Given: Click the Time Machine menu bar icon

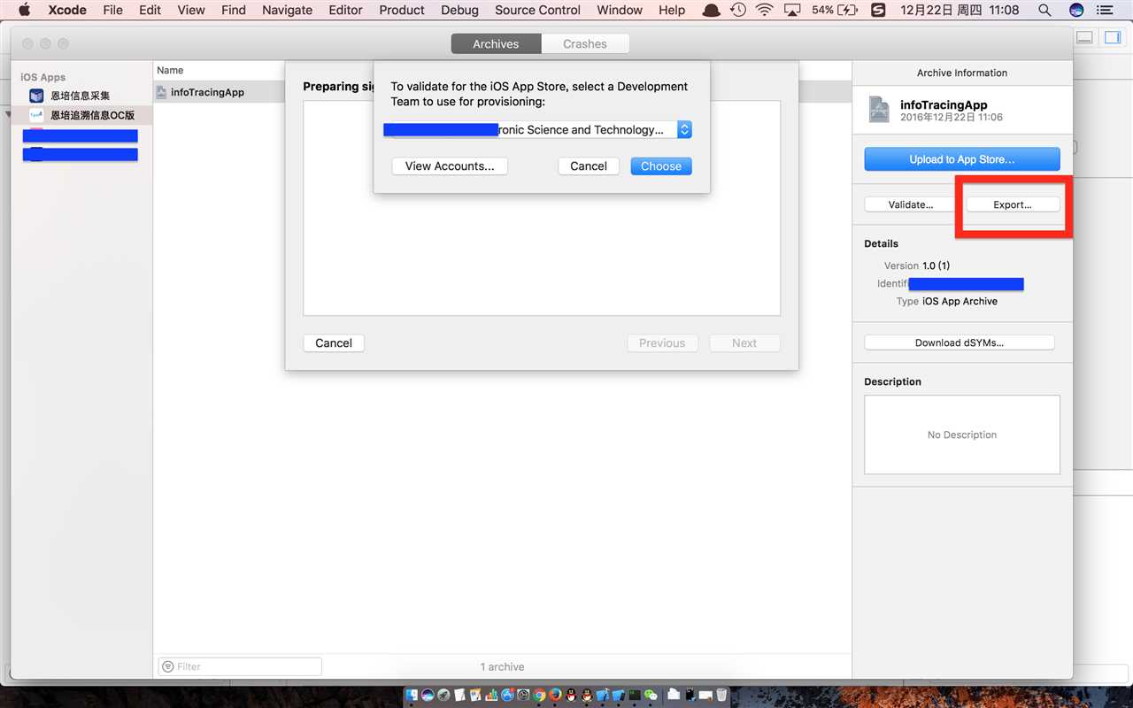Looking at the screenshot, I should 737,10.
